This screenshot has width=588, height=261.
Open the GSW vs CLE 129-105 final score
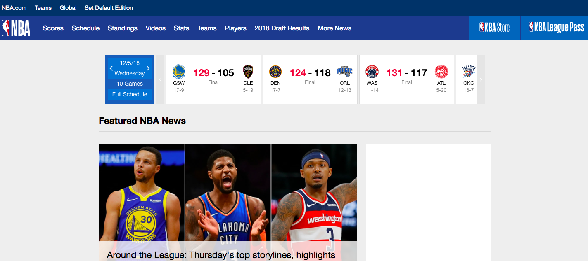[x=213, y=73]
